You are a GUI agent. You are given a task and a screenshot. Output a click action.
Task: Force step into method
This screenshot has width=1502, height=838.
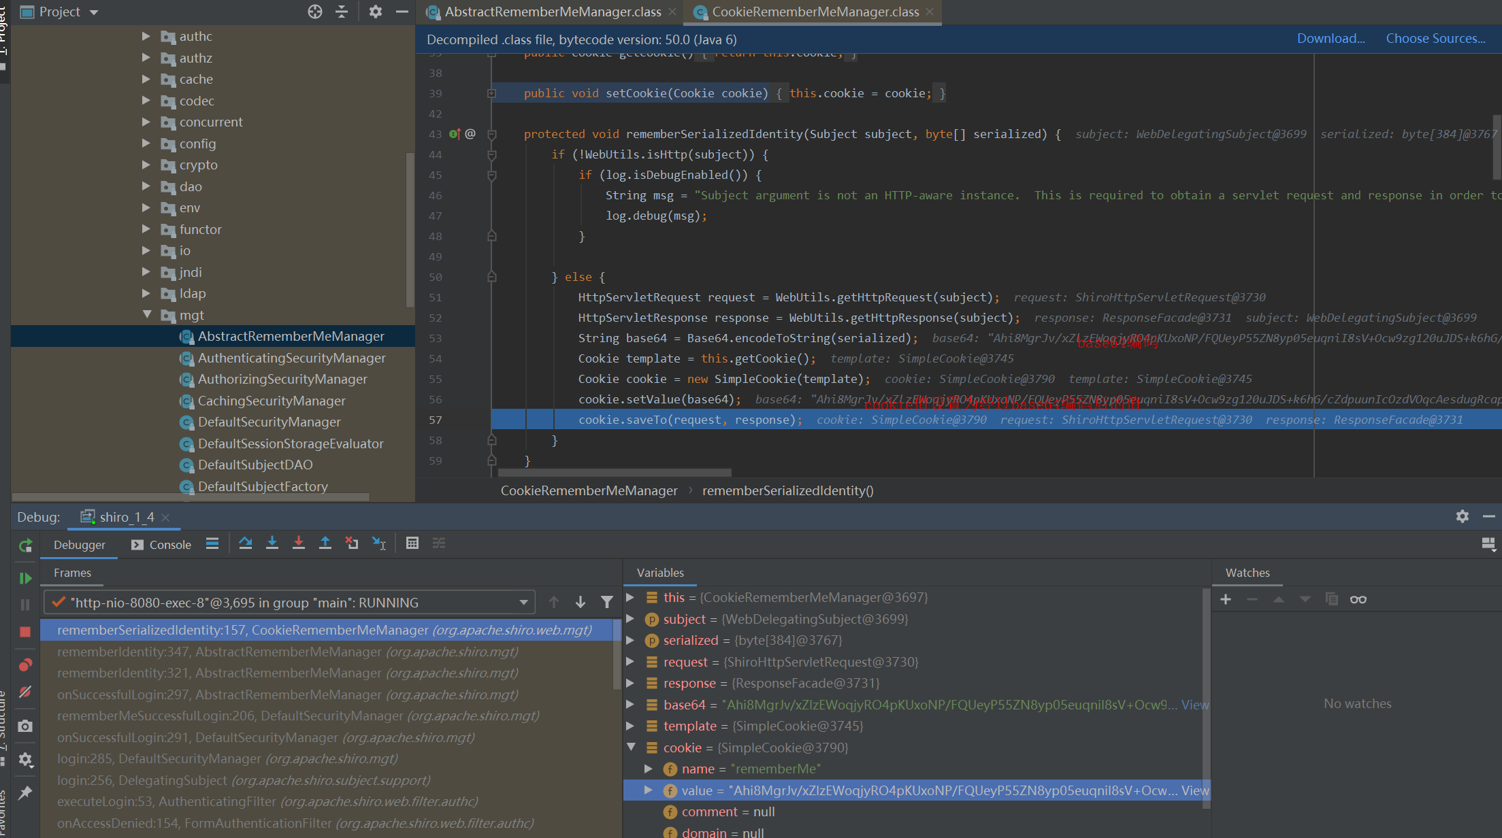(x=299, y=543)
